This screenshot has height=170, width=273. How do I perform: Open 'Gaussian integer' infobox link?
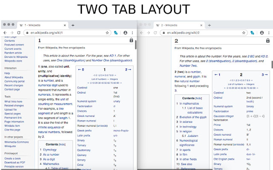tap(224, 116)
